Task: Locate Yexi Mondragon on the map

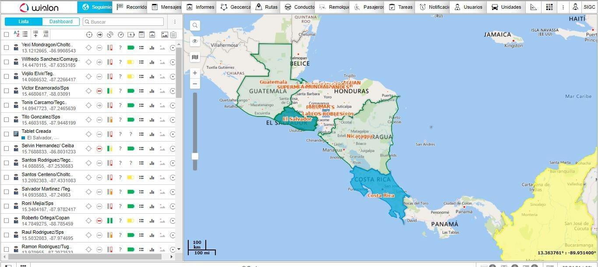Action: tap(89, 48)
